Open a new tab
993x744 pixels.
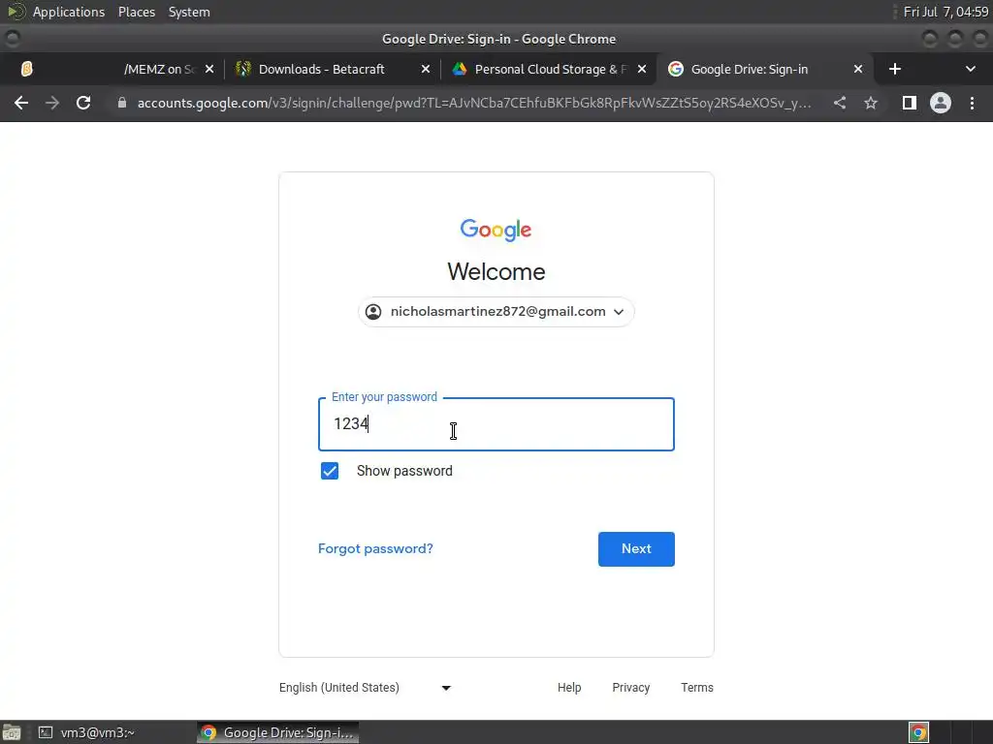(895, 69)
